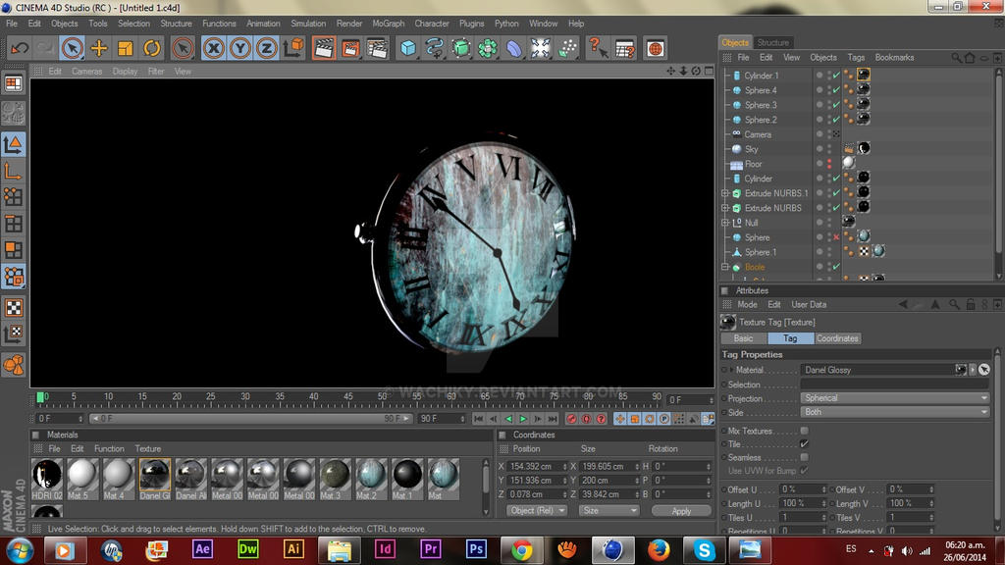The image size is (1005, 565).
Task: Expand the Extrude NURBS.1 object
Action: coord(725,193)
